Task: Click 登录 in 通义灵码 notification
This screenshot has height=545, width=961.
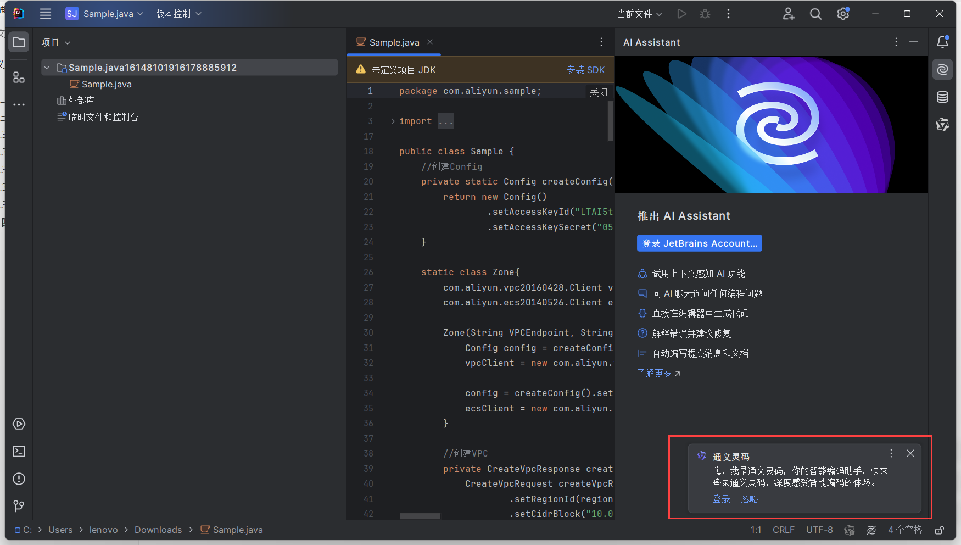Action: 721,499
